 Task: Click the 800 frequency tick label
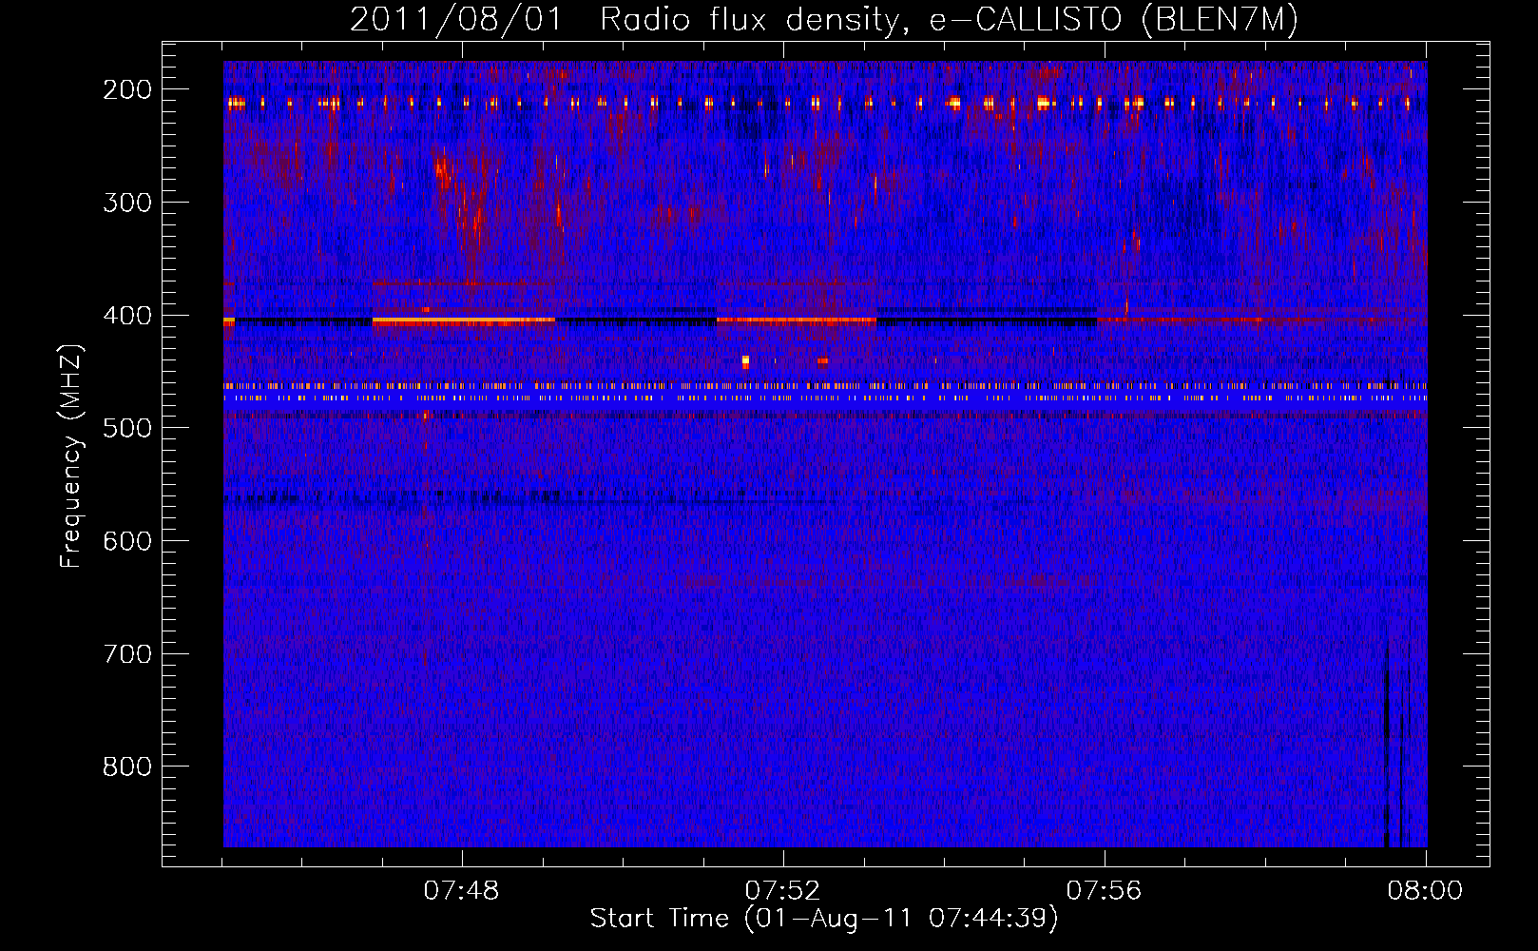pos(127,767)
